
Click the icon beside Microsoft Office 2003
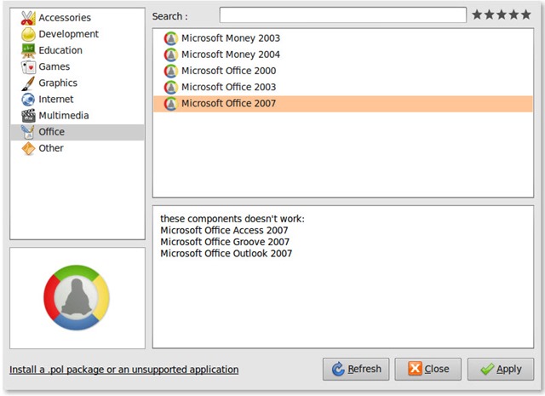coord(171,87)
